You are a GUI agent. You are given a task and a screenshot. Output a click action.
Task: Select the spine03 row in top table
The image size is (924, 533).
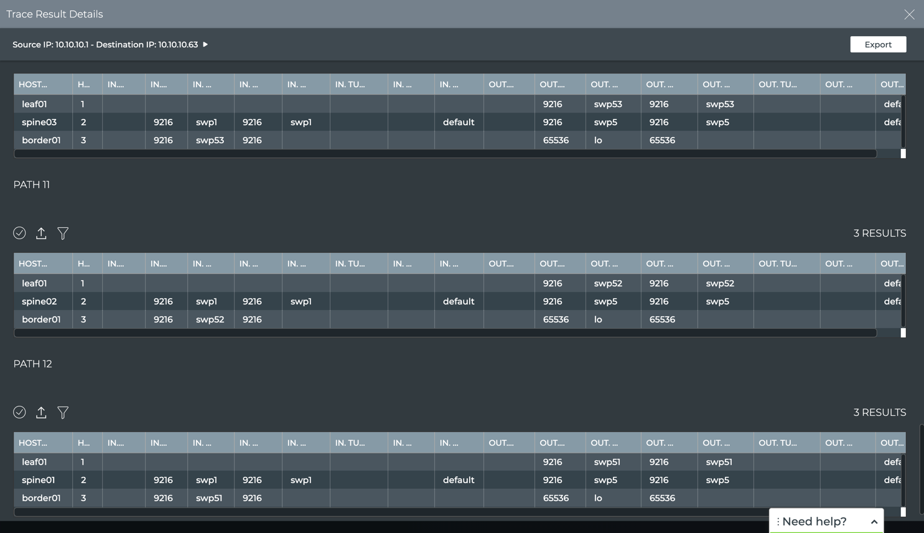pyautogui.click(x=39, y=122)
